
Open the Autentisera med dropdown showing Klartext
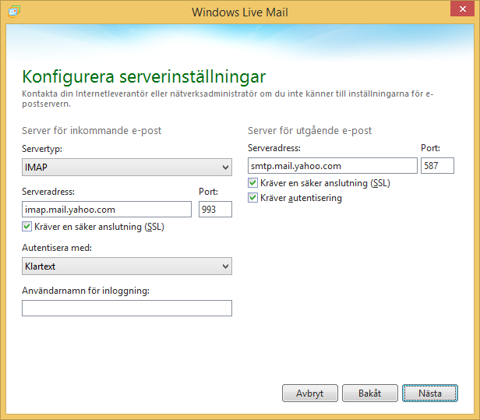[x=127, y=266]
